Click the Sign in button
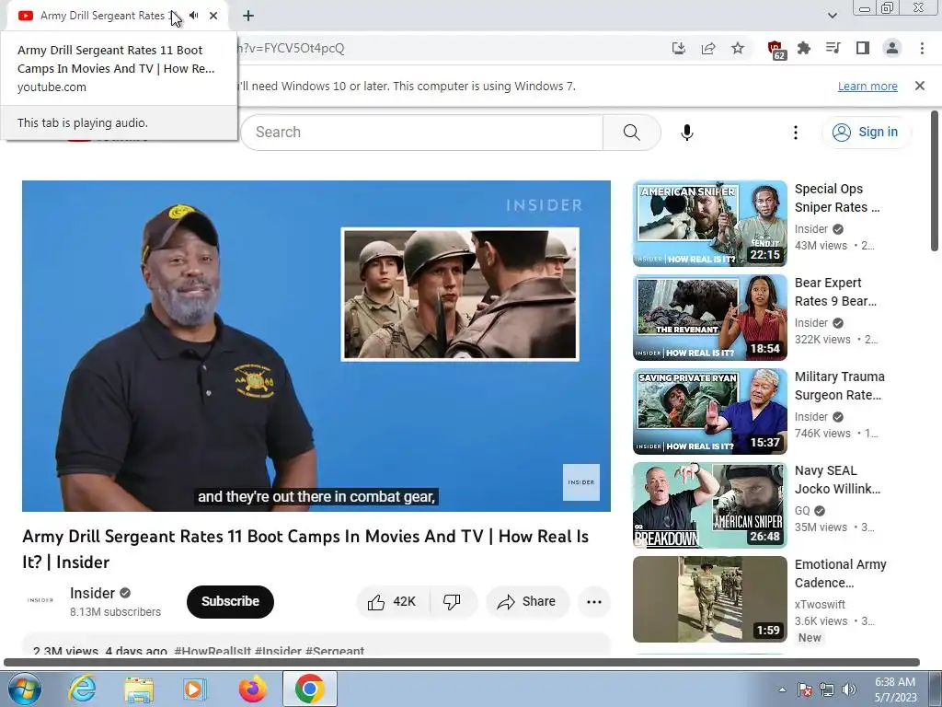942x707 pixels. click(x=866, y=133)
